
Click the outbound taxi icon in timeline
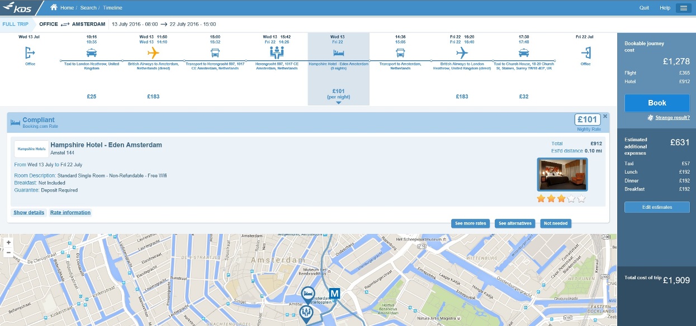click(92, 53)
